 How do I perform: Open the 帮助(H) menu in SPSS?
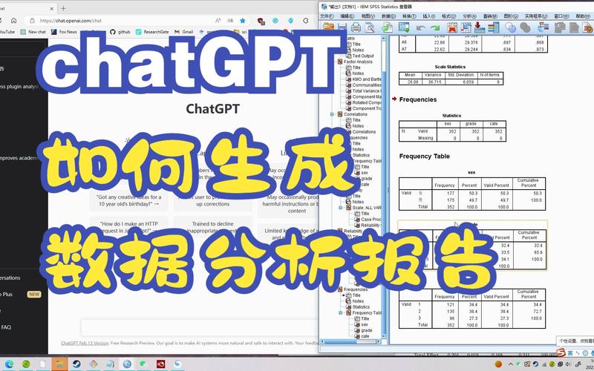pyautogui.click(x=583, y=16)
